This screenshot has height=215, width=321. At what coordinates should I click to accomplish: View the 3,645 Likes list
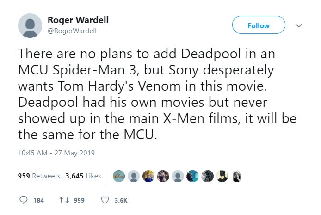pos(83,176)
